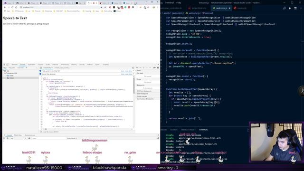Open a new Chrome tab
304x171 pixels.
point(135,3)
